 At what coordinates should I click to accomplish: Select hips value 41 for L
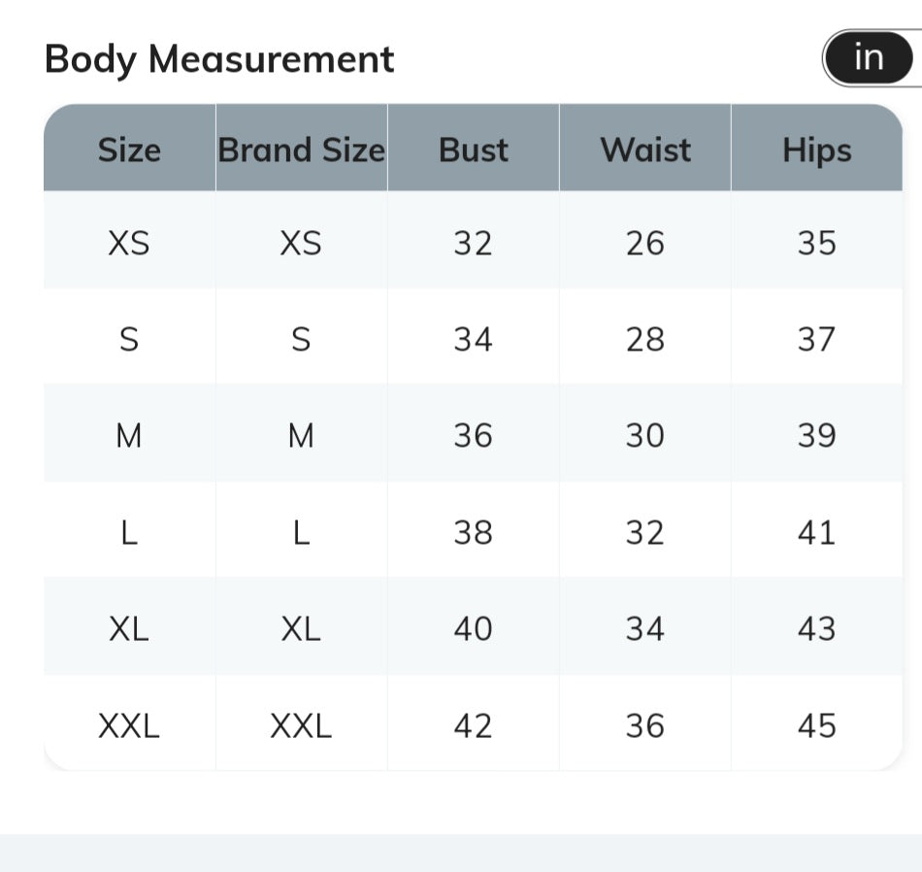[x=817, y=533]
